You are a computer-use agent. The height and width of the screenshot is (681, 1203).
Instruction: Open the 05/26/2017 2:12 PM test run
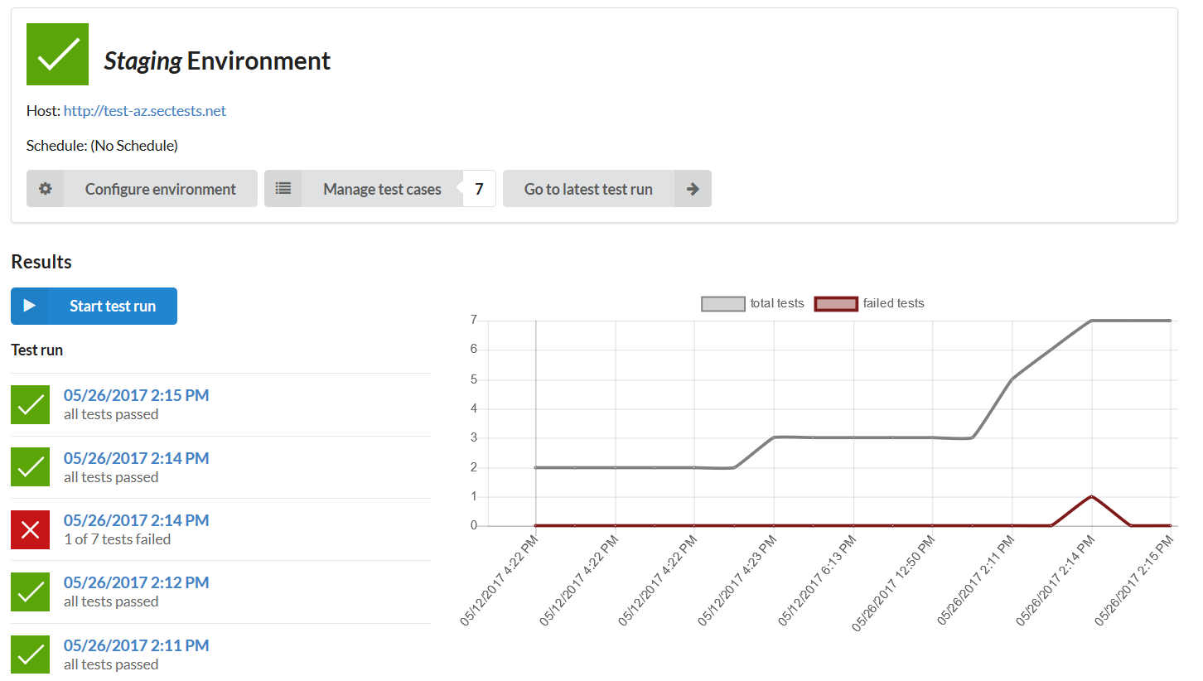click(x=136, y=582)
